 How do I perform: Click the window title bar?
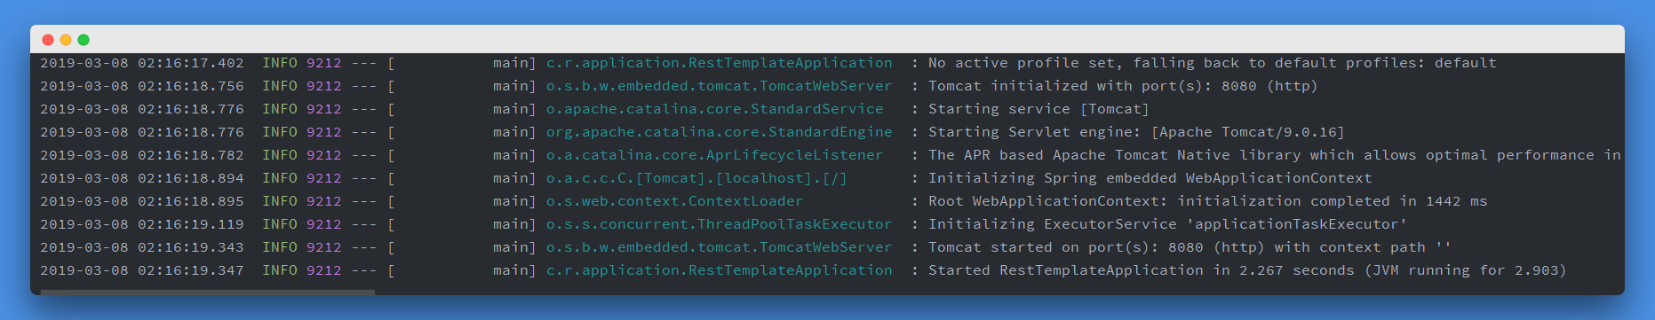[827, 39]
